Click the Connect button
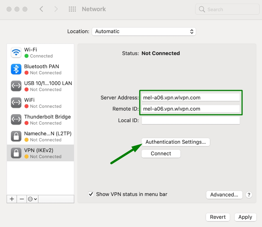The width and height of the screenshot is (262, 227). (161, 153)
